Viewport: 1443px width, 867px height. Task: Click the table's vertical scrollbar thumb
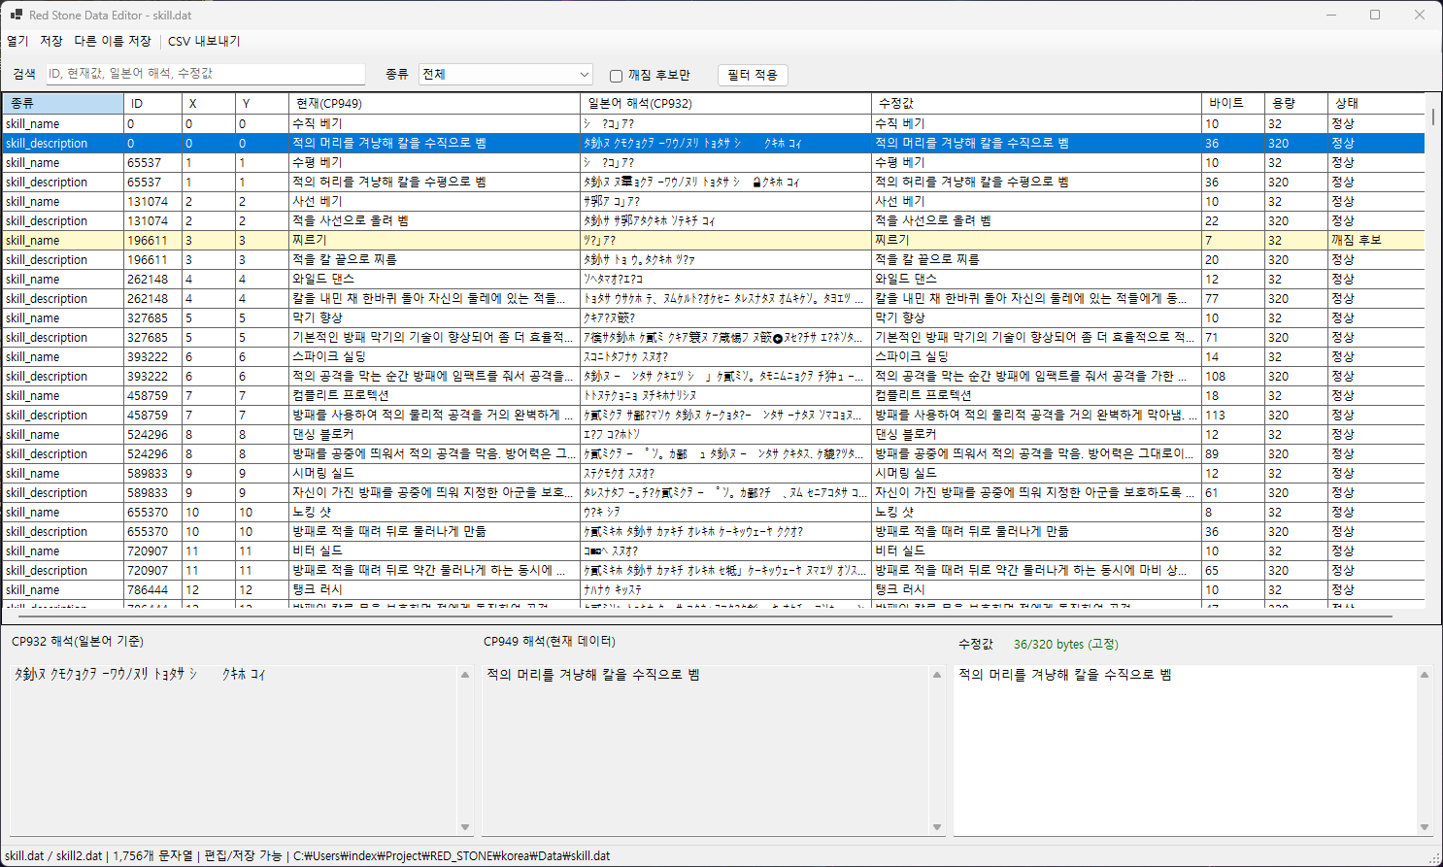[1433, 117]
